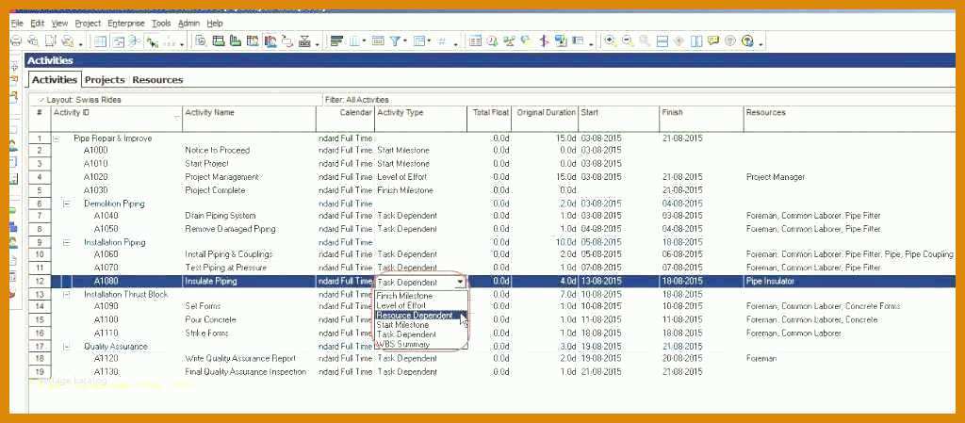
Task: Click the Start column header
Action: click(x=618, y=119)
